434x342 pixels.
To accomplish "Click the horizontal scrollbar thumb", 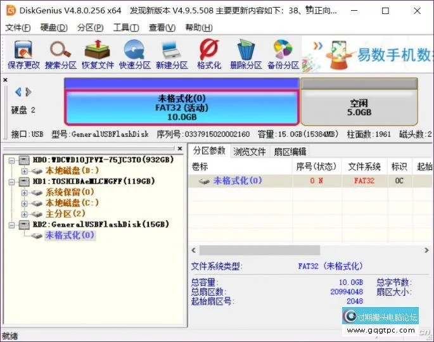I will coord(260,250).
